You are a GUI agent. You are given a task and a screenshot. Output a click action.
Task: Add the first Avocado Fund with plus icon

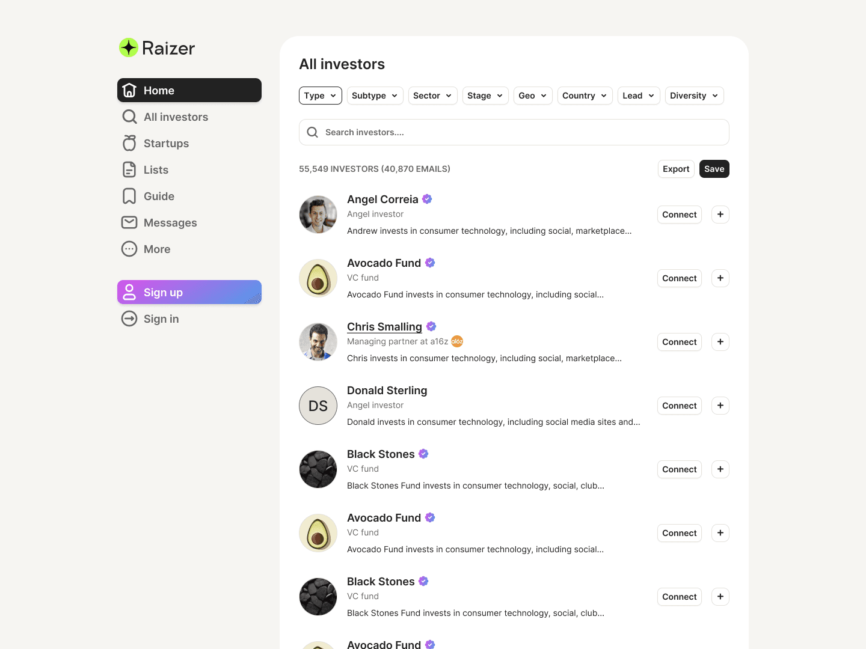coord(720,278)
